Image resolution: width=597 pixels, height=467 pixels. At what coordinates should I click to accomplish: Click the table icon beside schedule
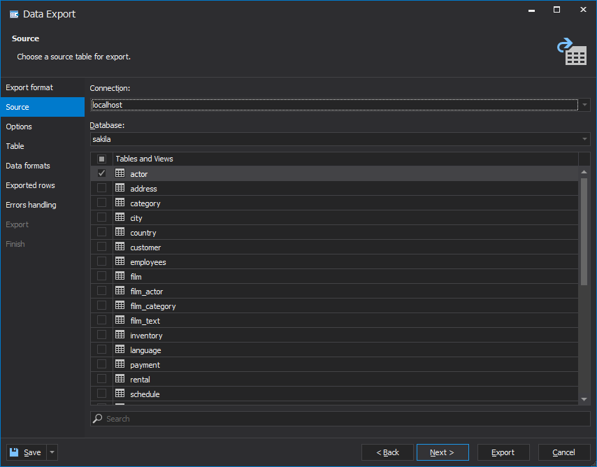(120, 393)
